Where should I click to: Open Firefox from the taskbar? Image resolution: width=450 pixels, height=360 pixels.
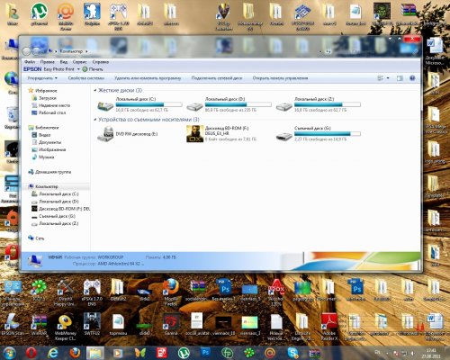pyautogui.click(x=75, y=353)
